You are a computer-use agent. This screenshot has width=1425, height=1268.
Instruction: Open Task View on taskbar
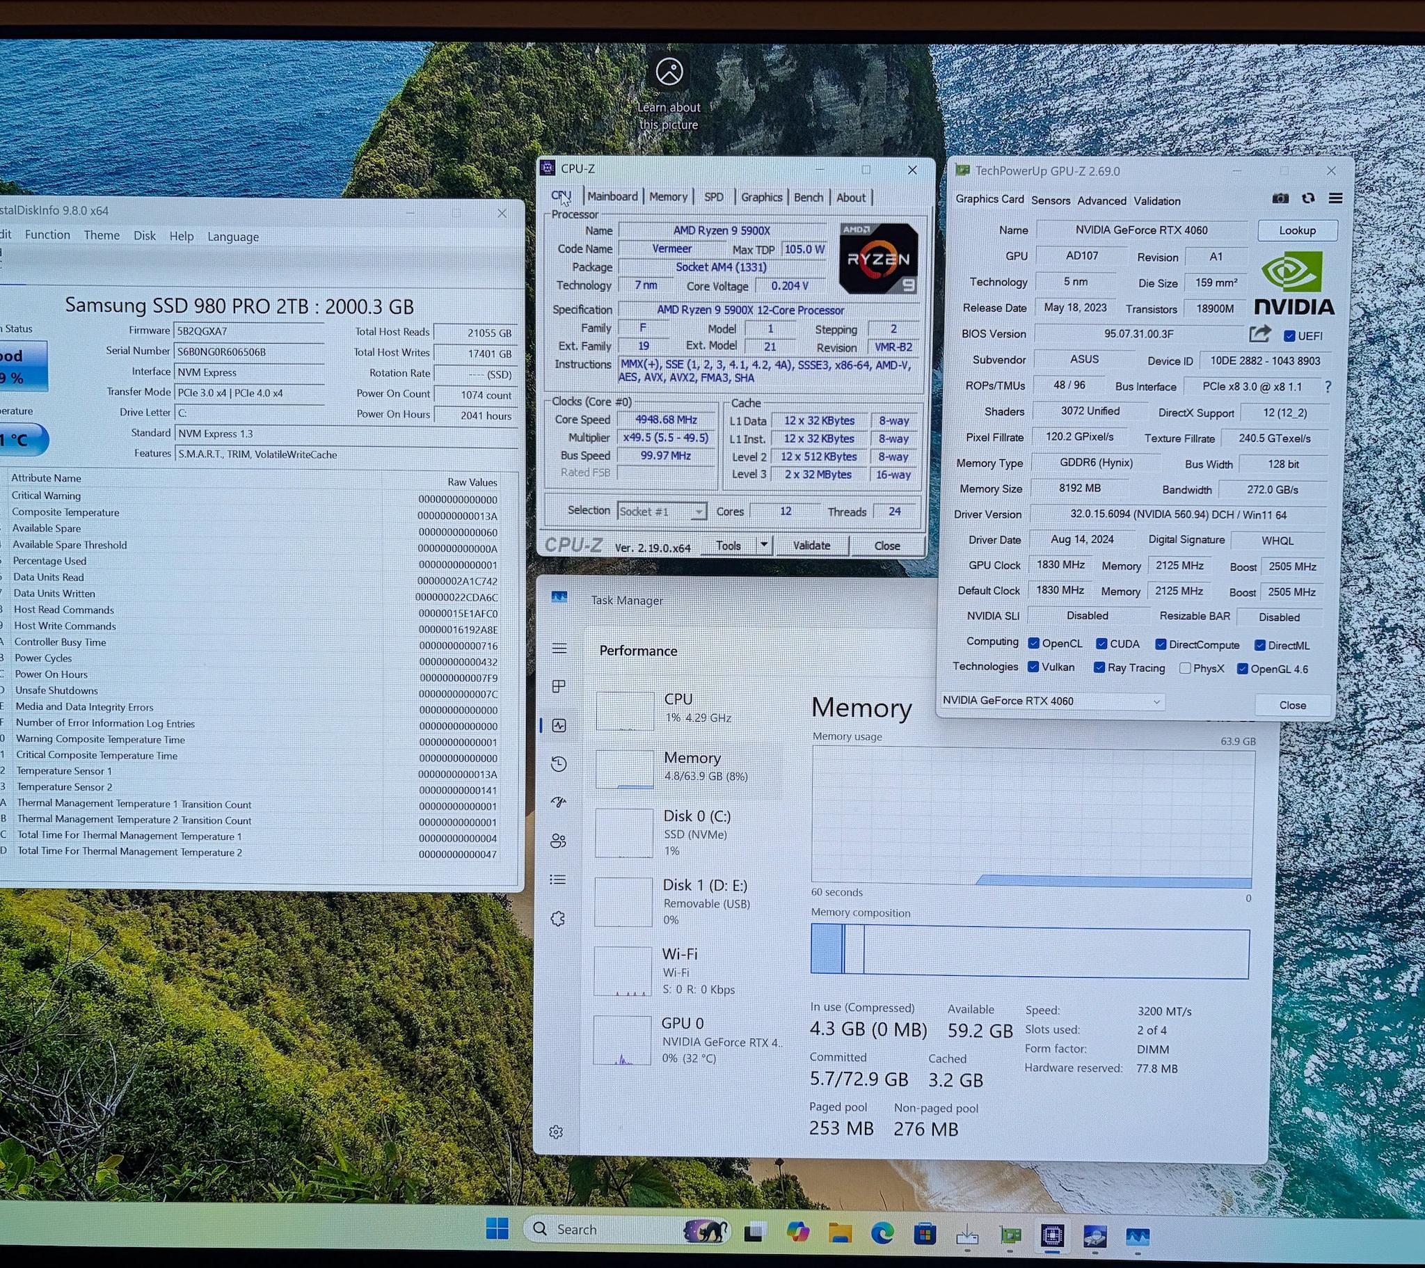click(754, 1233)
